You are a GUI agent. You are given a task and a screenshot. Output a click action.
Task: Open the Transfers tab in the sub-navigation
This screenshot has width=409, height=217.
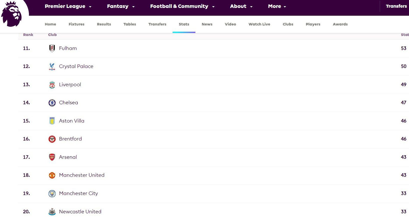[157, 24]
